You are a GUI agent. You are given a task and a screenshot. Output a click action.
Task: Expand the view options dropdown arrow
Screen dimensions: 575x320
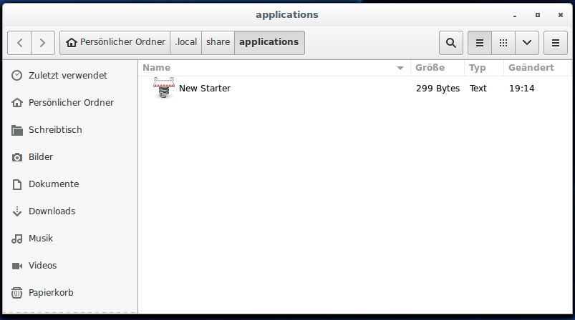click(x=527, y=43)
